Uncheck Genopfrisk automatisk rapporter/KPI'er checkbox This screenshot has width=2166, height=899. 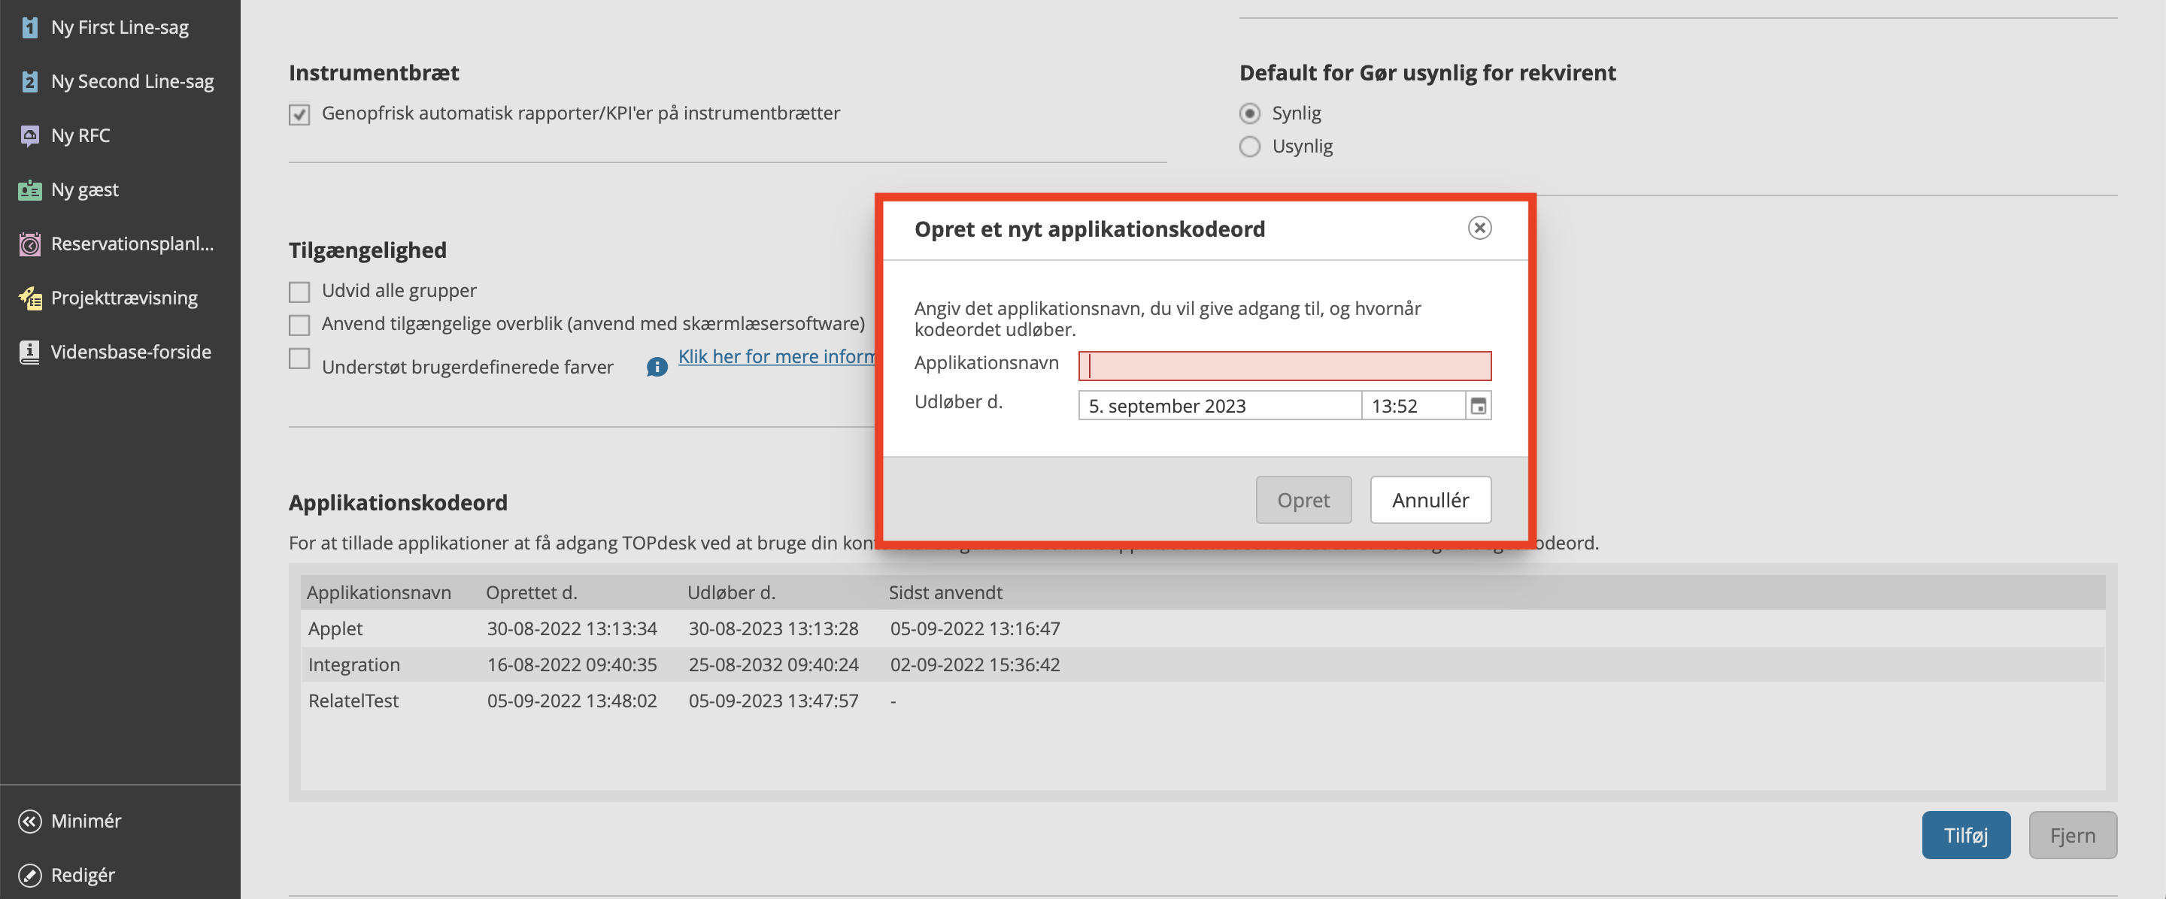tap(299, 114)
